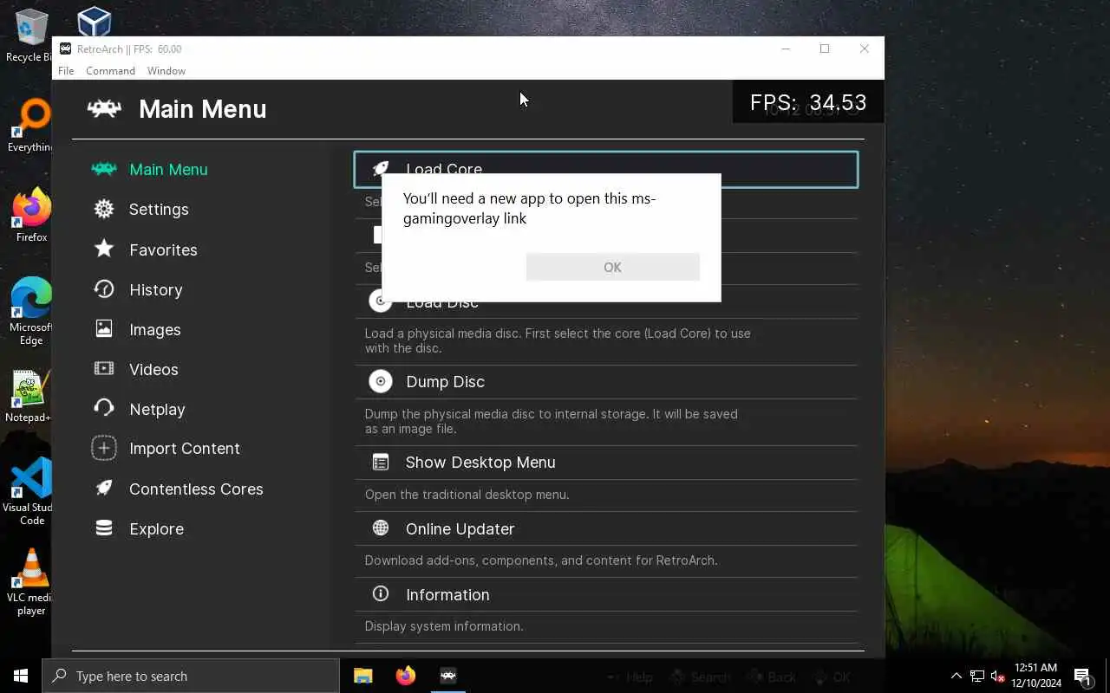Screen dimensions: 1110x693
Task: Click the Favorites star icon
Action: pos(104,249)
